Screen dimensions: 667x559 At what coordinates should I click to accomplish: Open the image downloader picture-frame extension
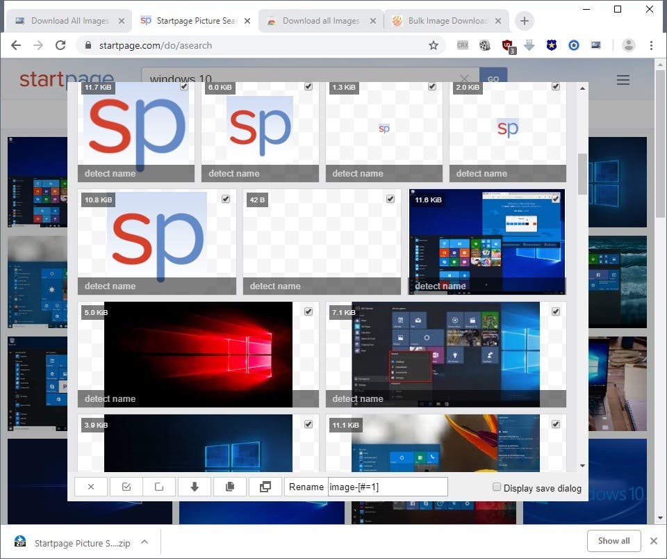tap(595, 45)
